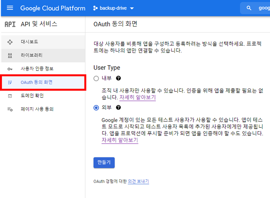Open the 라이브러리 menu item
Image resolution: width=270 pixels, height=198 pixels.
[x=43, y=55]
